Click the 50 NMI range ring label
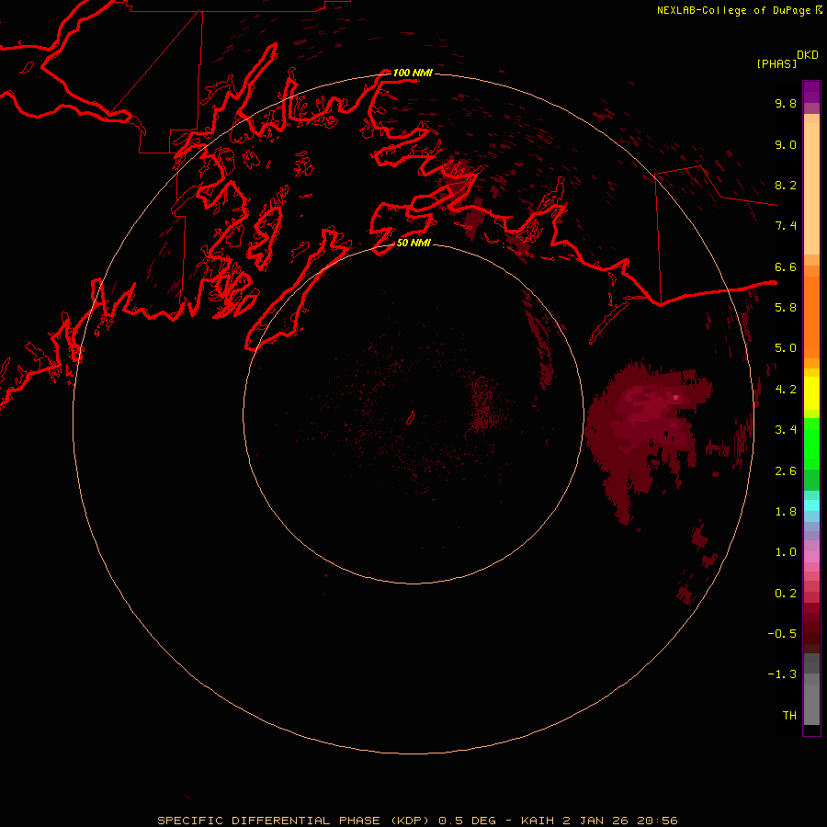The width and height of the screenshot is (827, 827). tap(413, 243)
